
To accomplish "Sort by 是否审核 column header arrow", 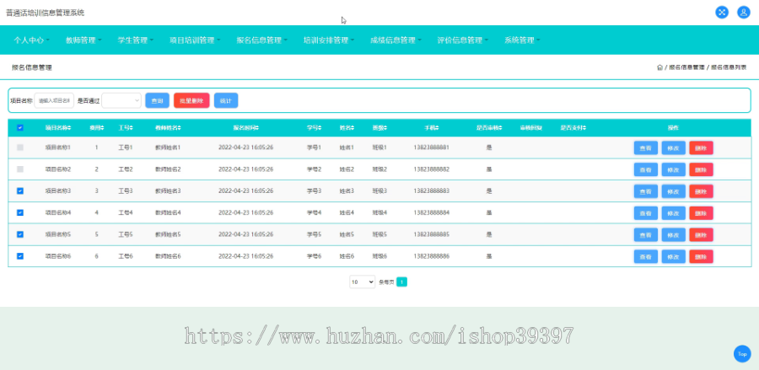I will [x=500, y=128].
